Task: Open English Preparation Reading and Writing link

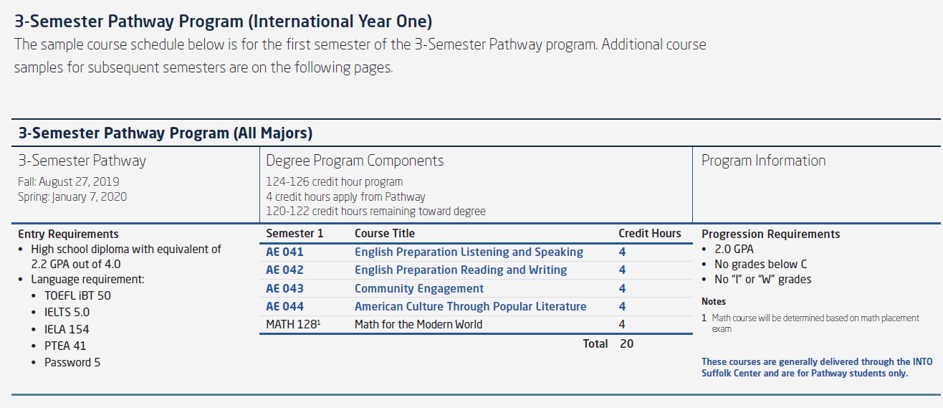Action: [x=461, y=270]
